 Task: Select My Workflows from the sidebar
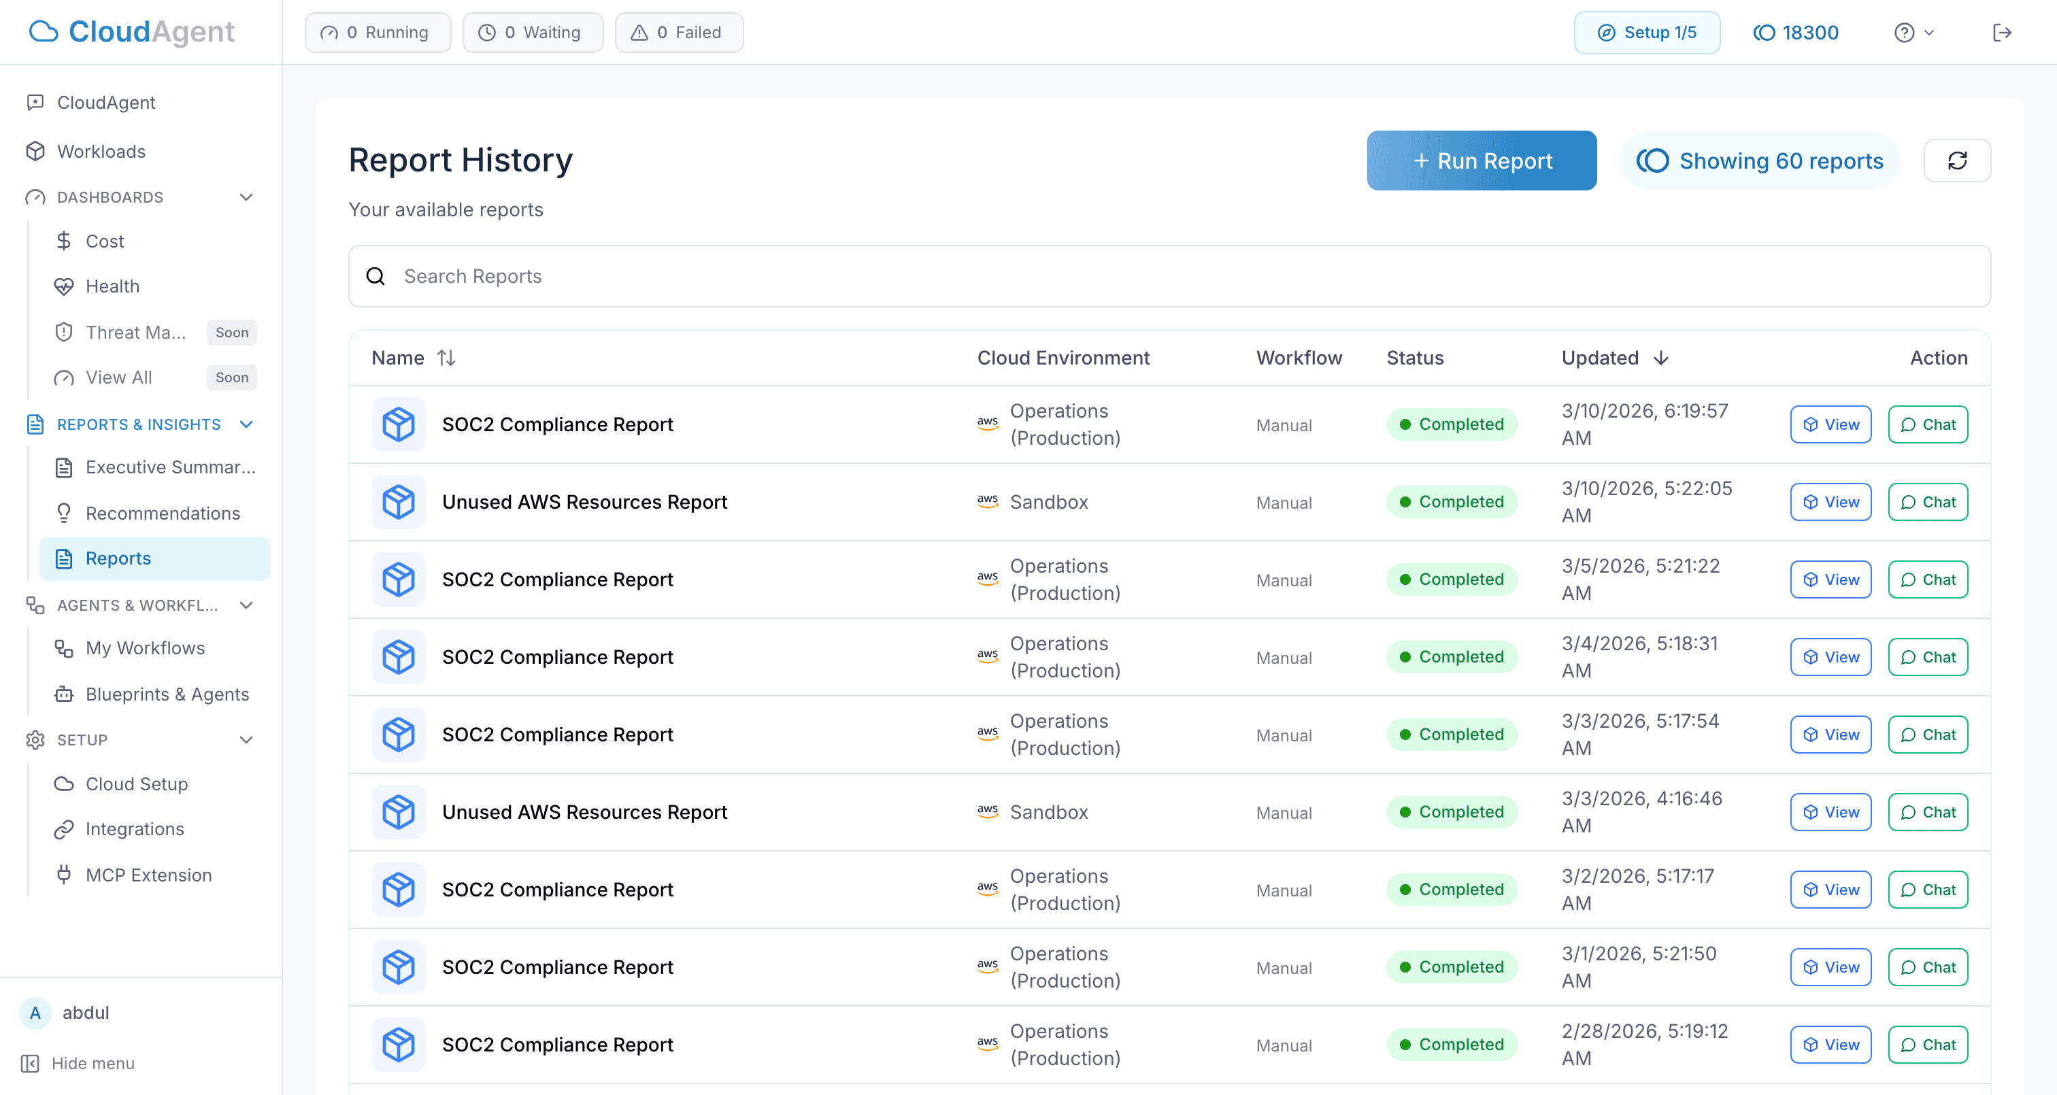coord(144,647)
